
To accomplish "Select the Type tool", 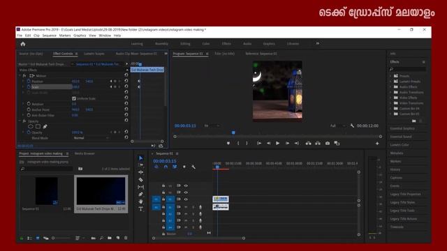I will (x=141, y=209).
